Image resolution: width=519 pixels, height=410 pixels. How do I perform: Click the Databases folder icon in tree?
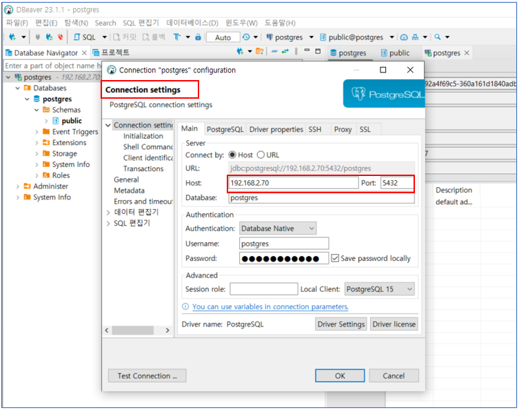tap(28, 88)
